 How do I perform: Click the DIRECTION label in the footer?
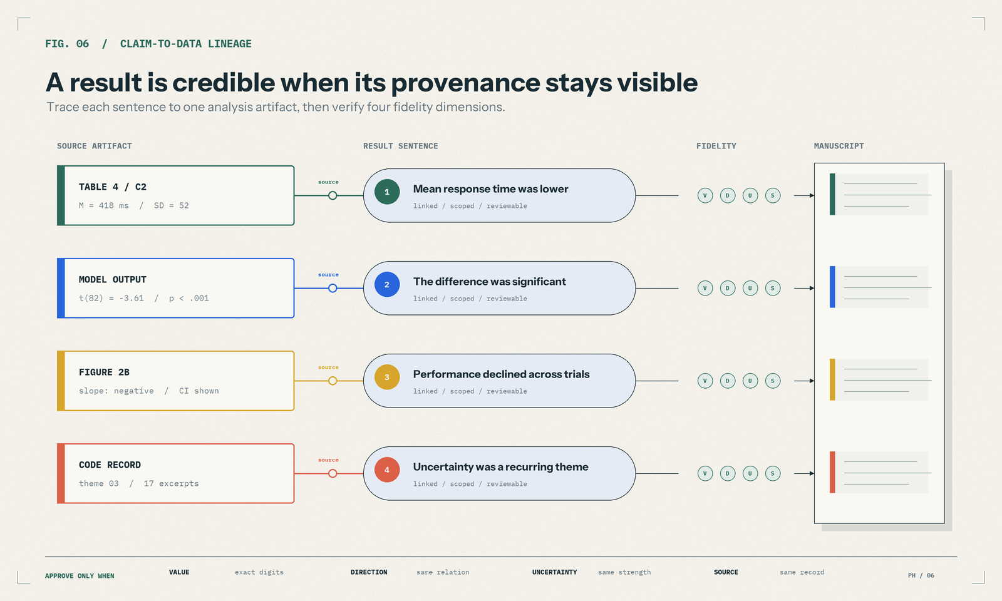point(369,572)
